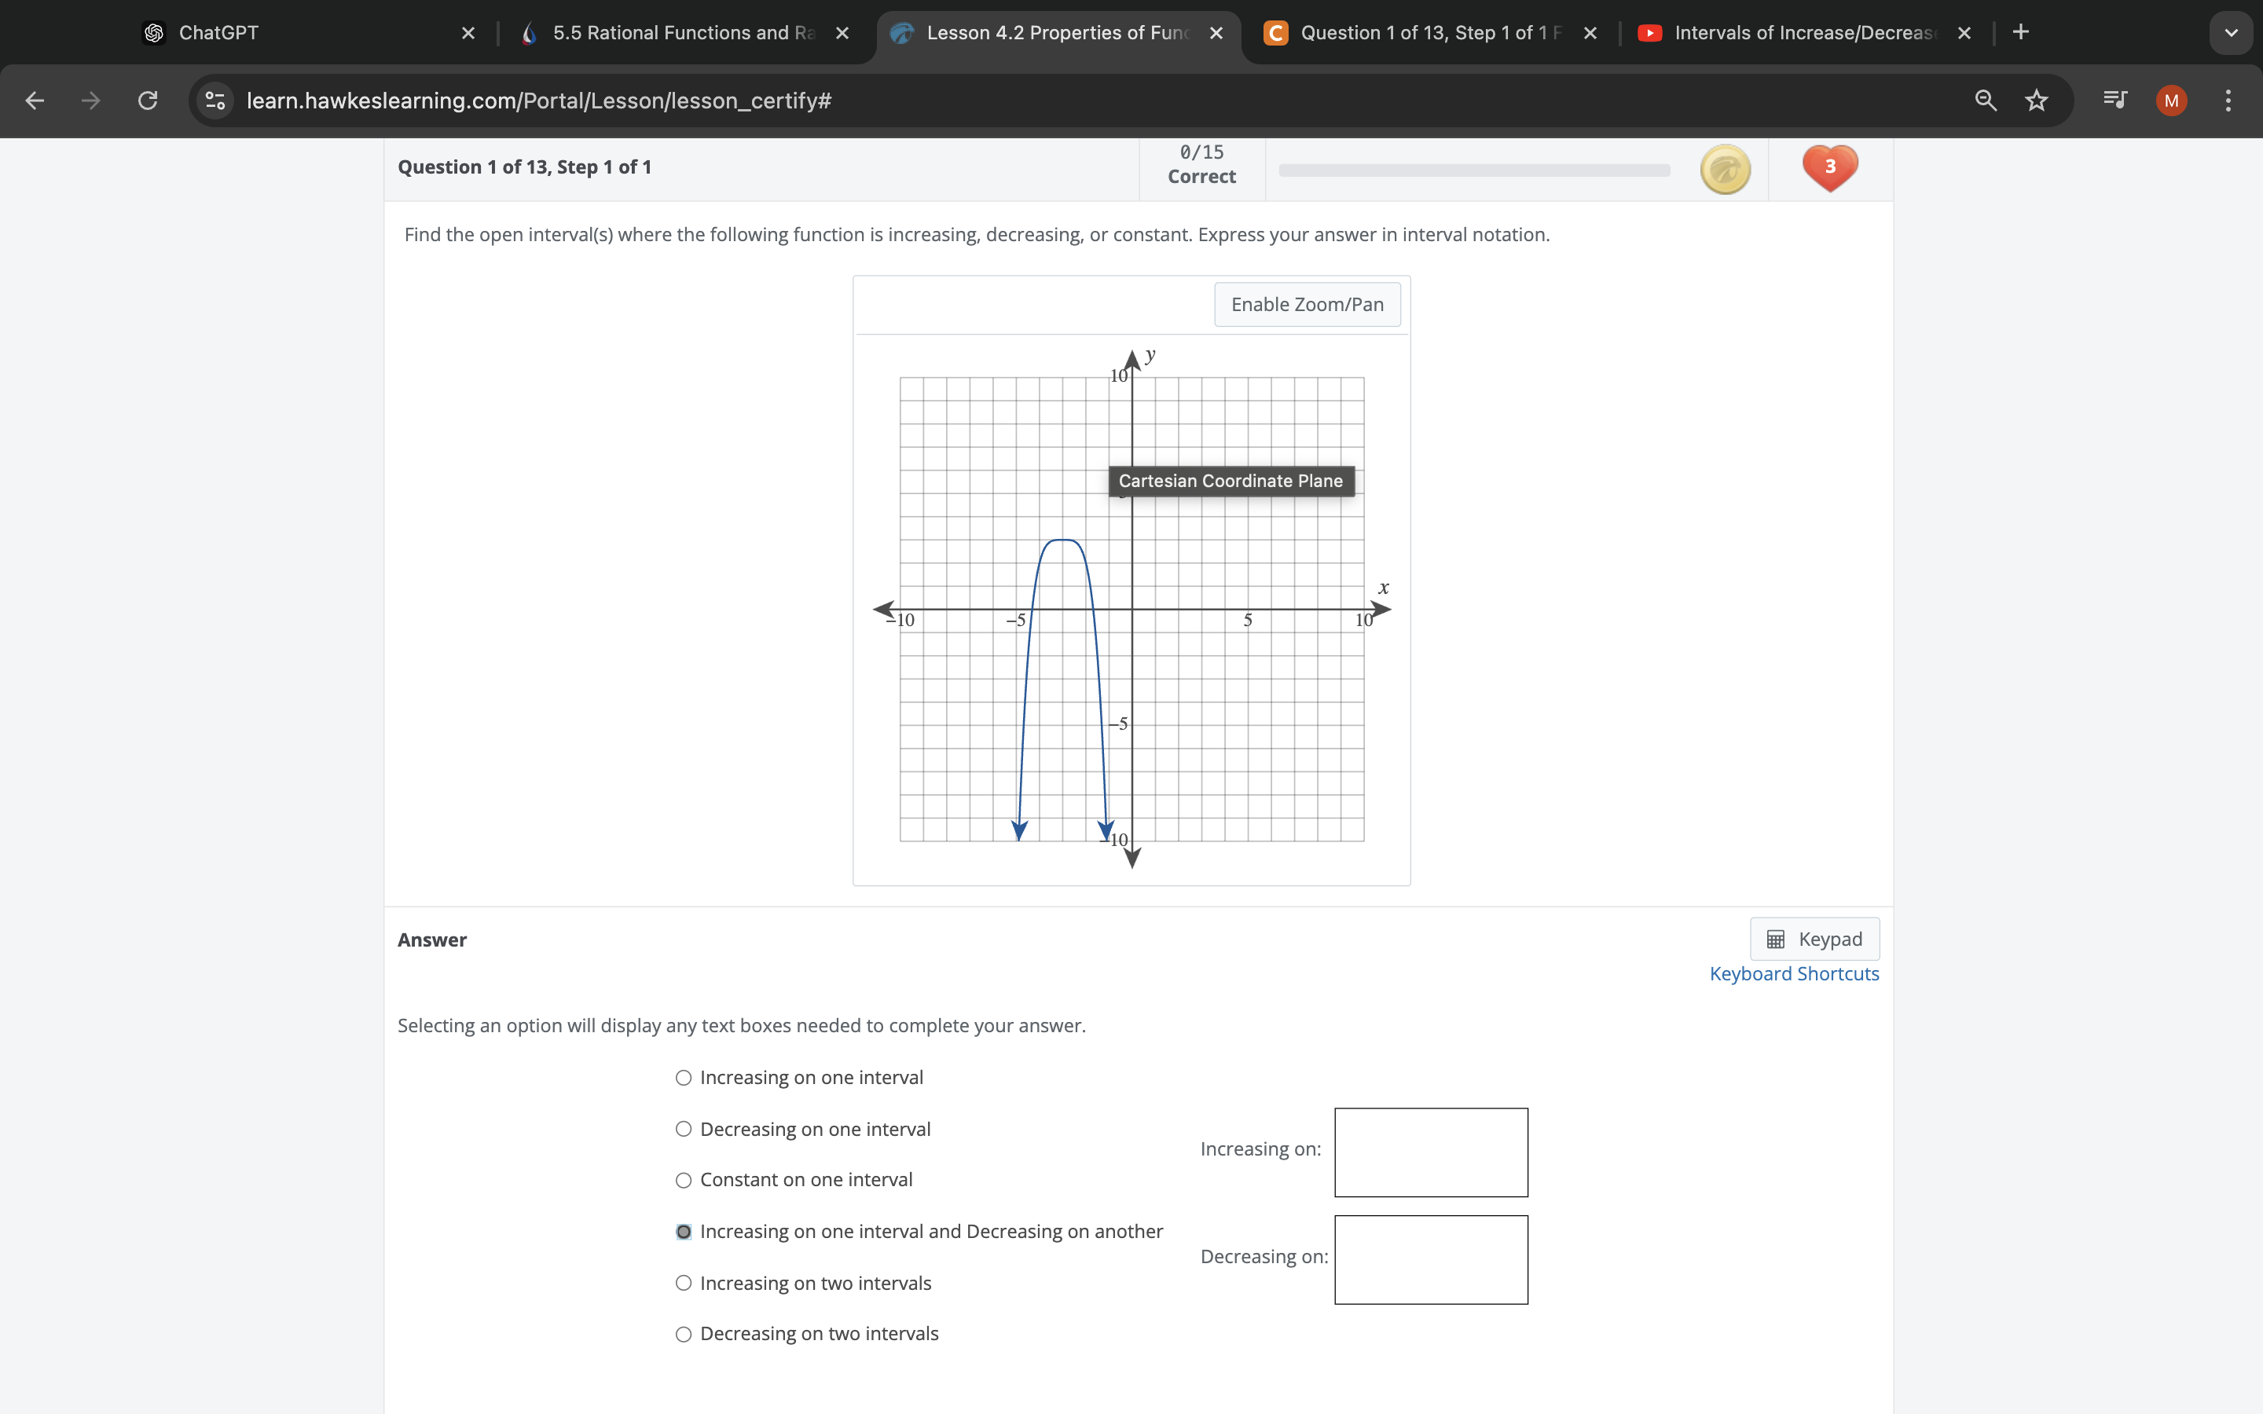The image size is (2263, 1414).
Task: Open the Keyboard Shortcuts link
Action: pos(1794,973)
